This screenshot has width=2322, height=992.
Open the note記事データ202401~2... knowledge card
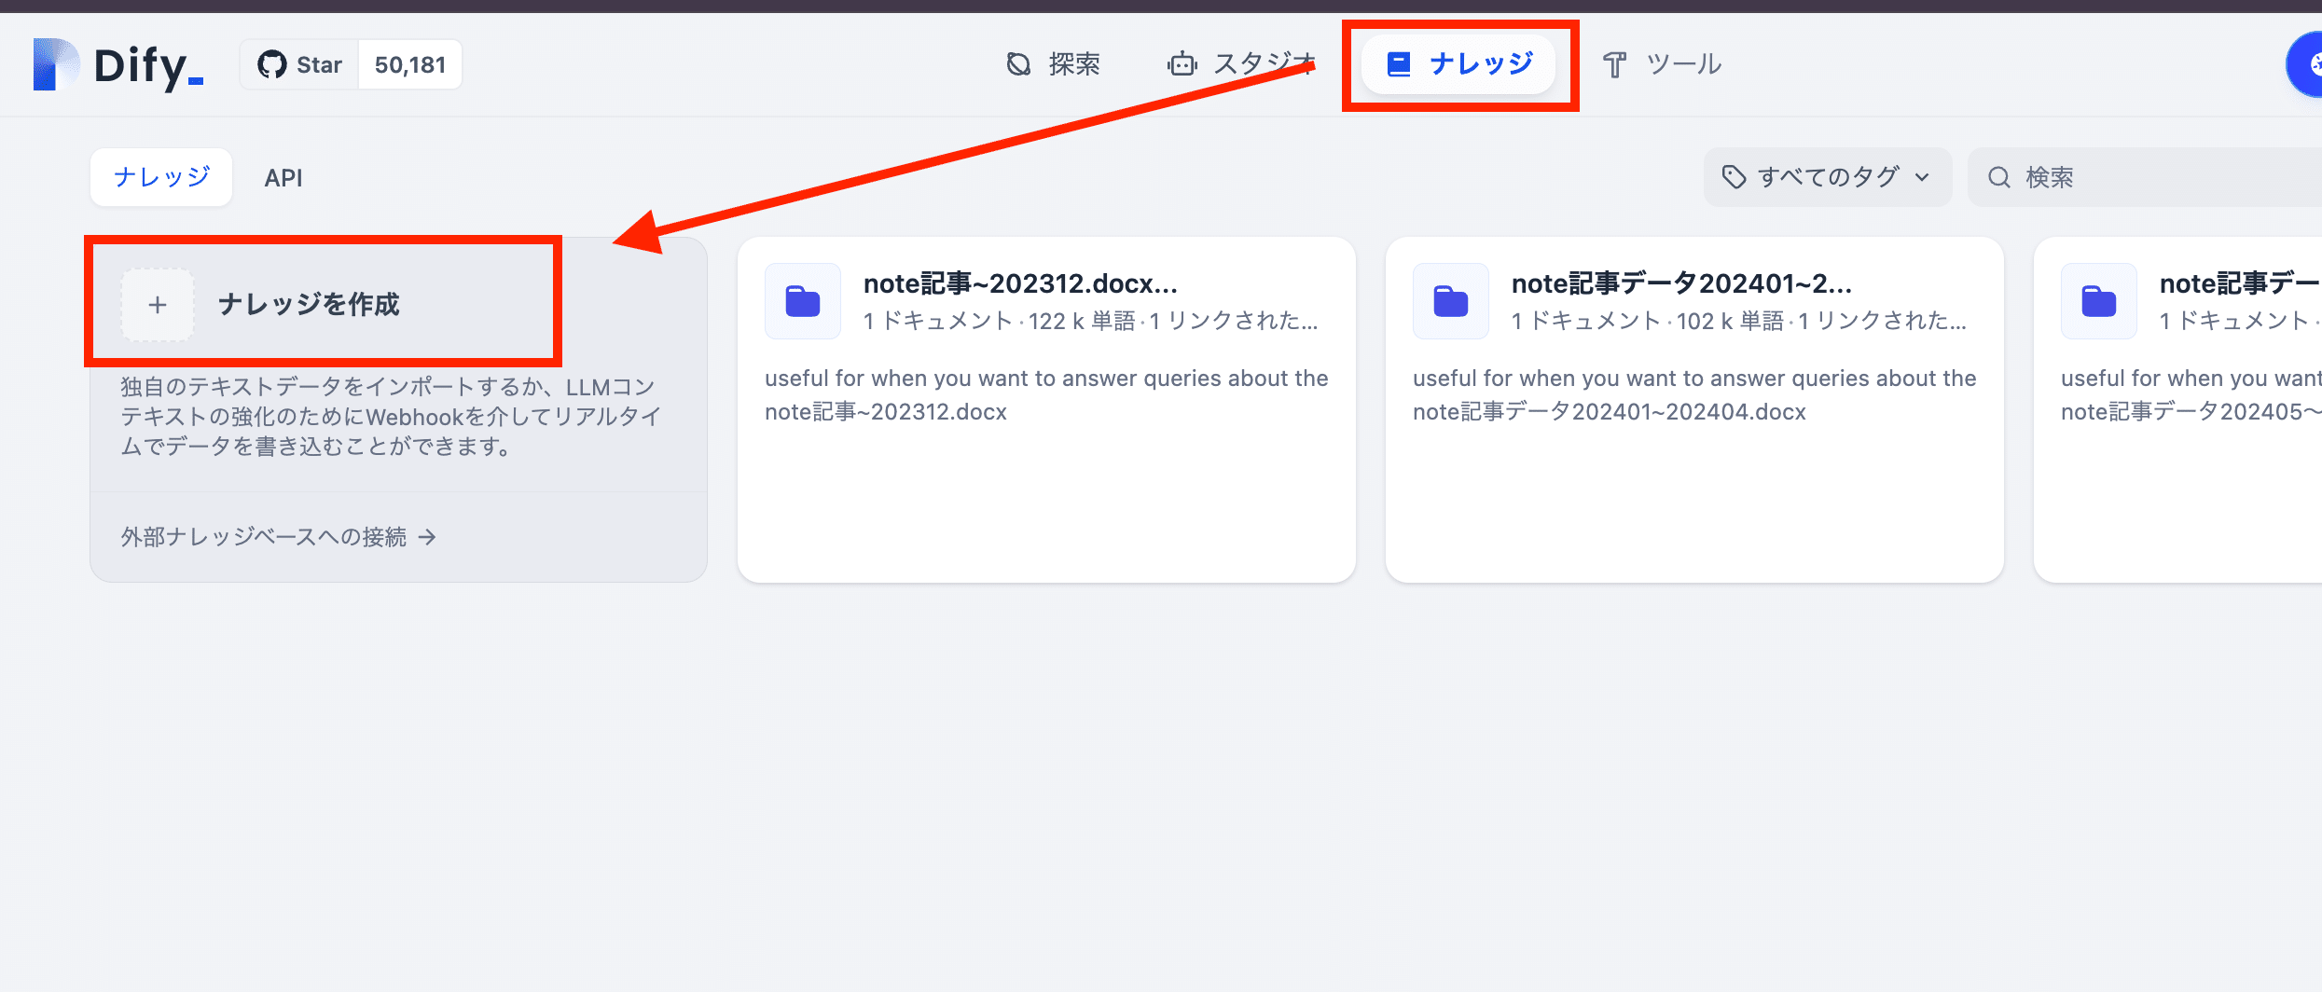[1693, 410]
